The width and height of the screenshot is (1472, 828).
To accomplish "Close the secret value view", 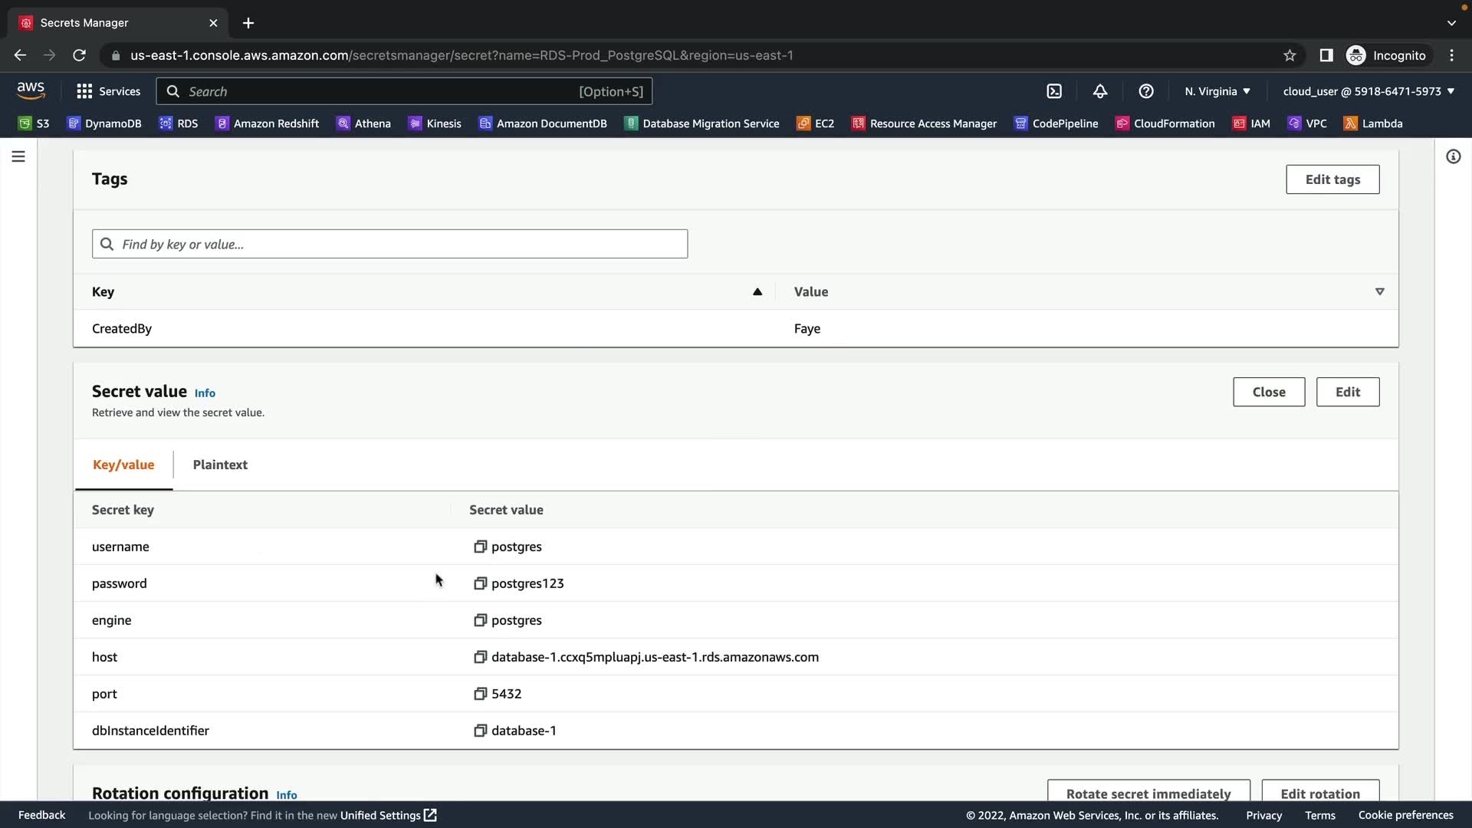I will 1269,392.
